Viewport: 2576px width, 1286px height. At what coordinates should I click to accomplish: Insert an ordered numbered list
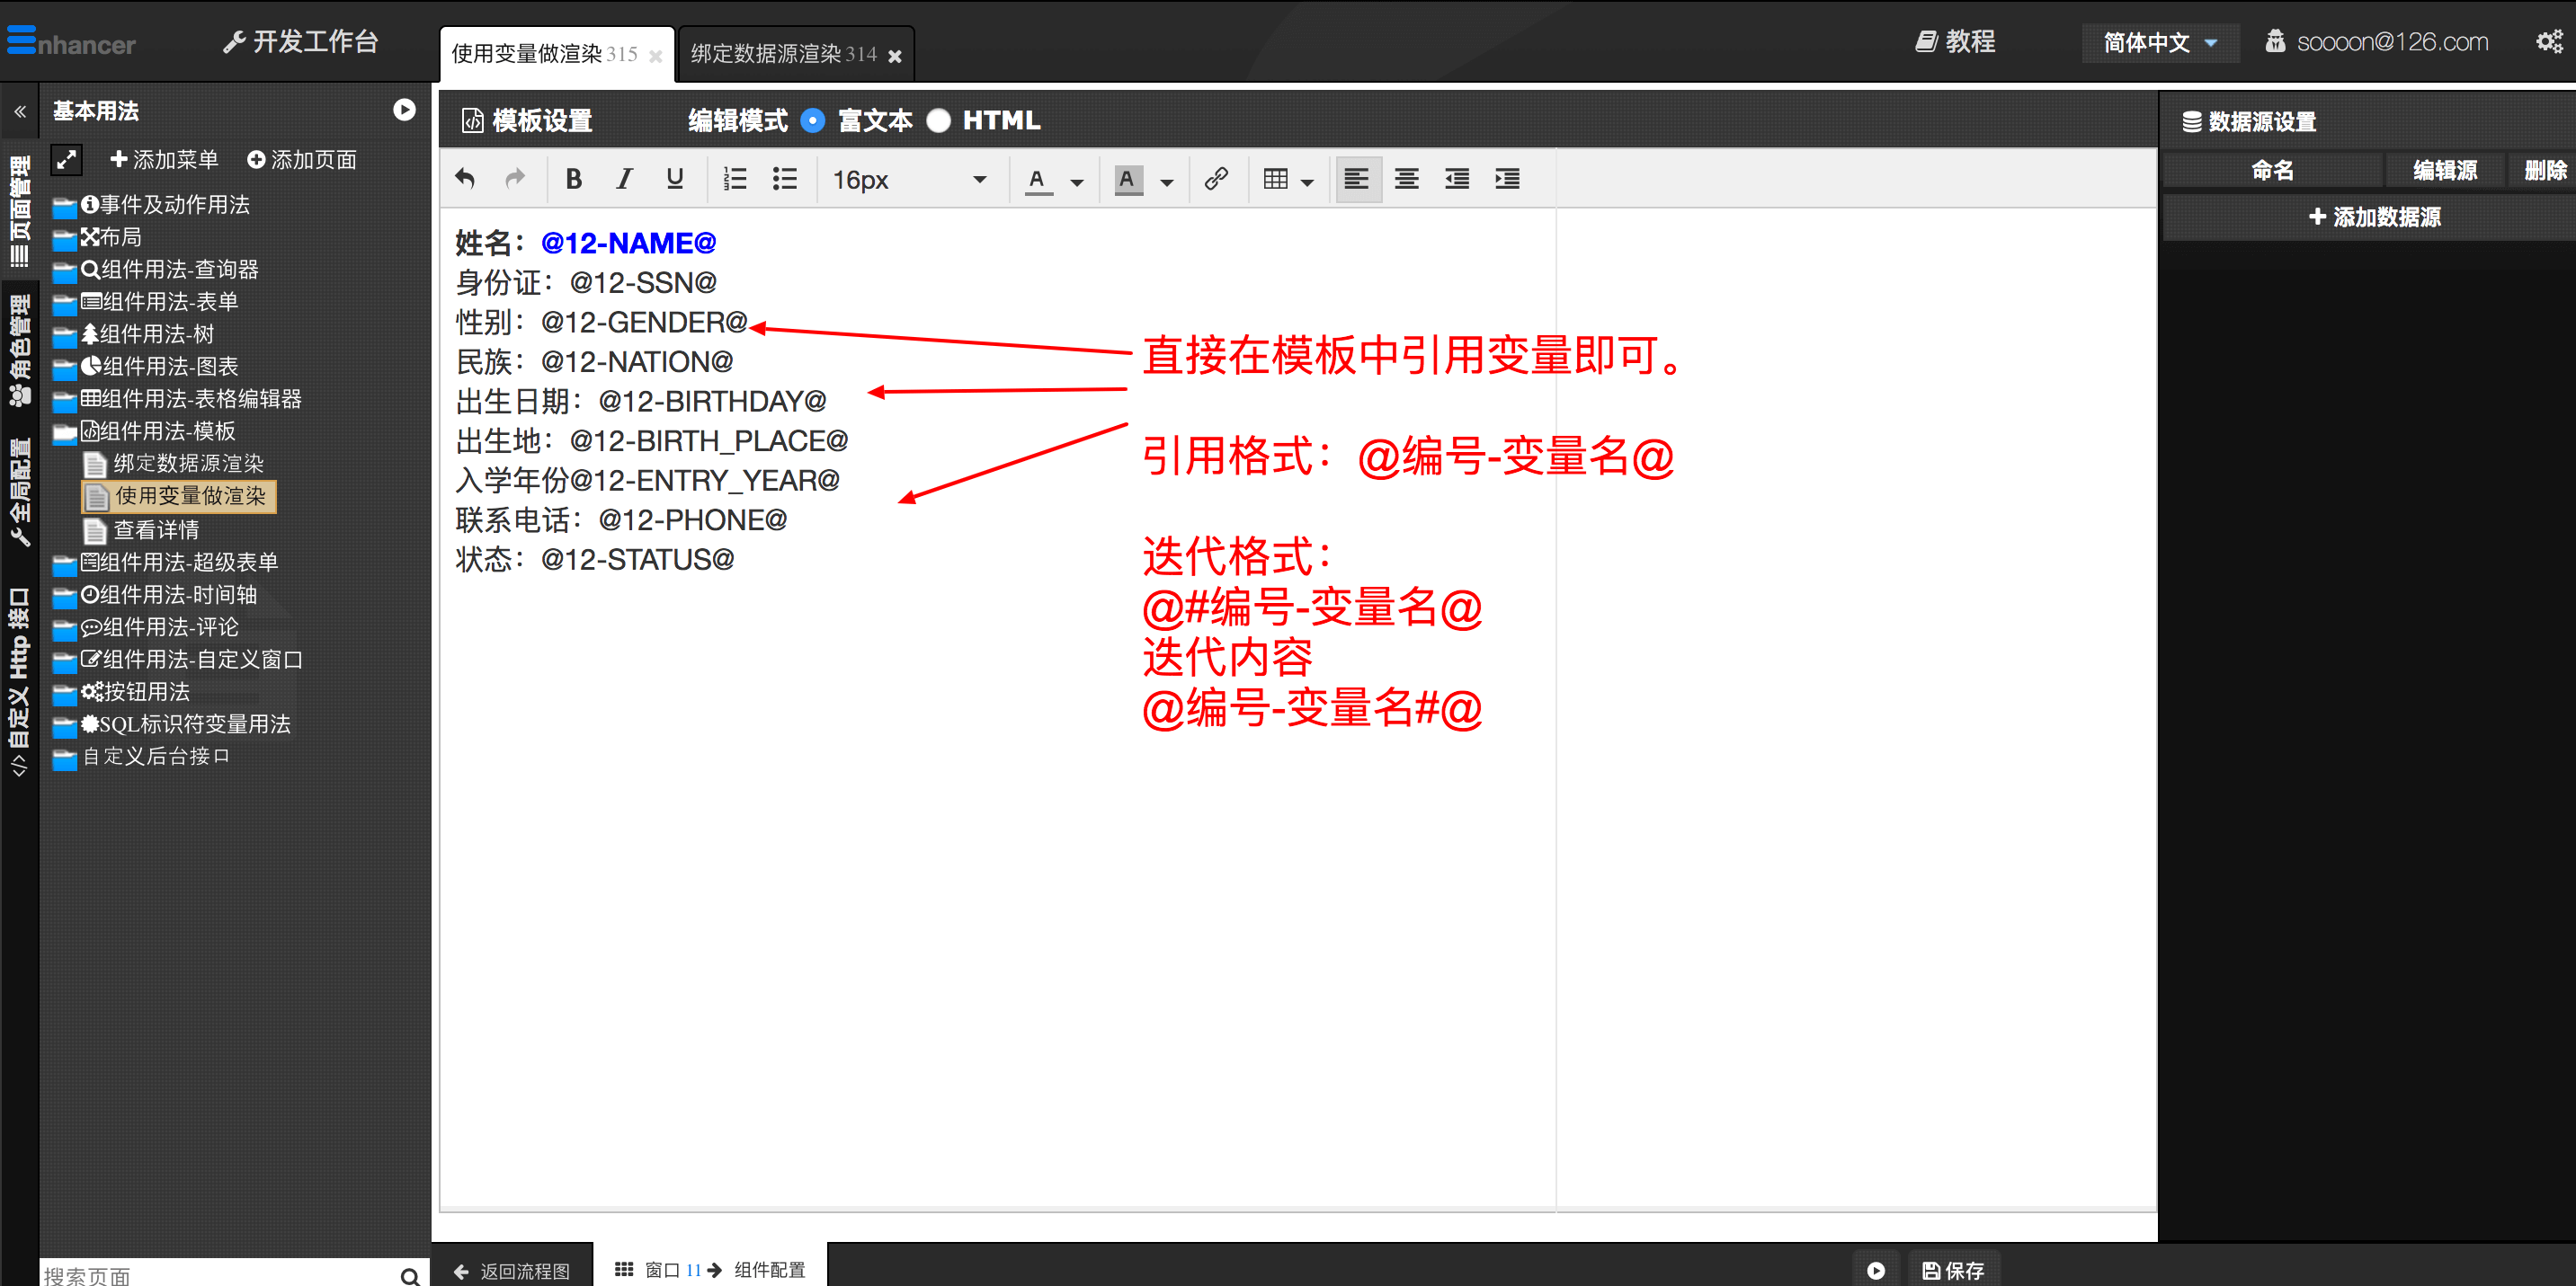pyautogui.click(x=735, y=179)
